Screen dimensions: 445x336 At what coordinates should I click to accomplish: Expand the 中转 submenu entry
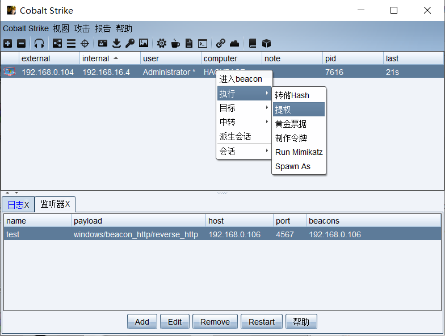pos(244,122)
